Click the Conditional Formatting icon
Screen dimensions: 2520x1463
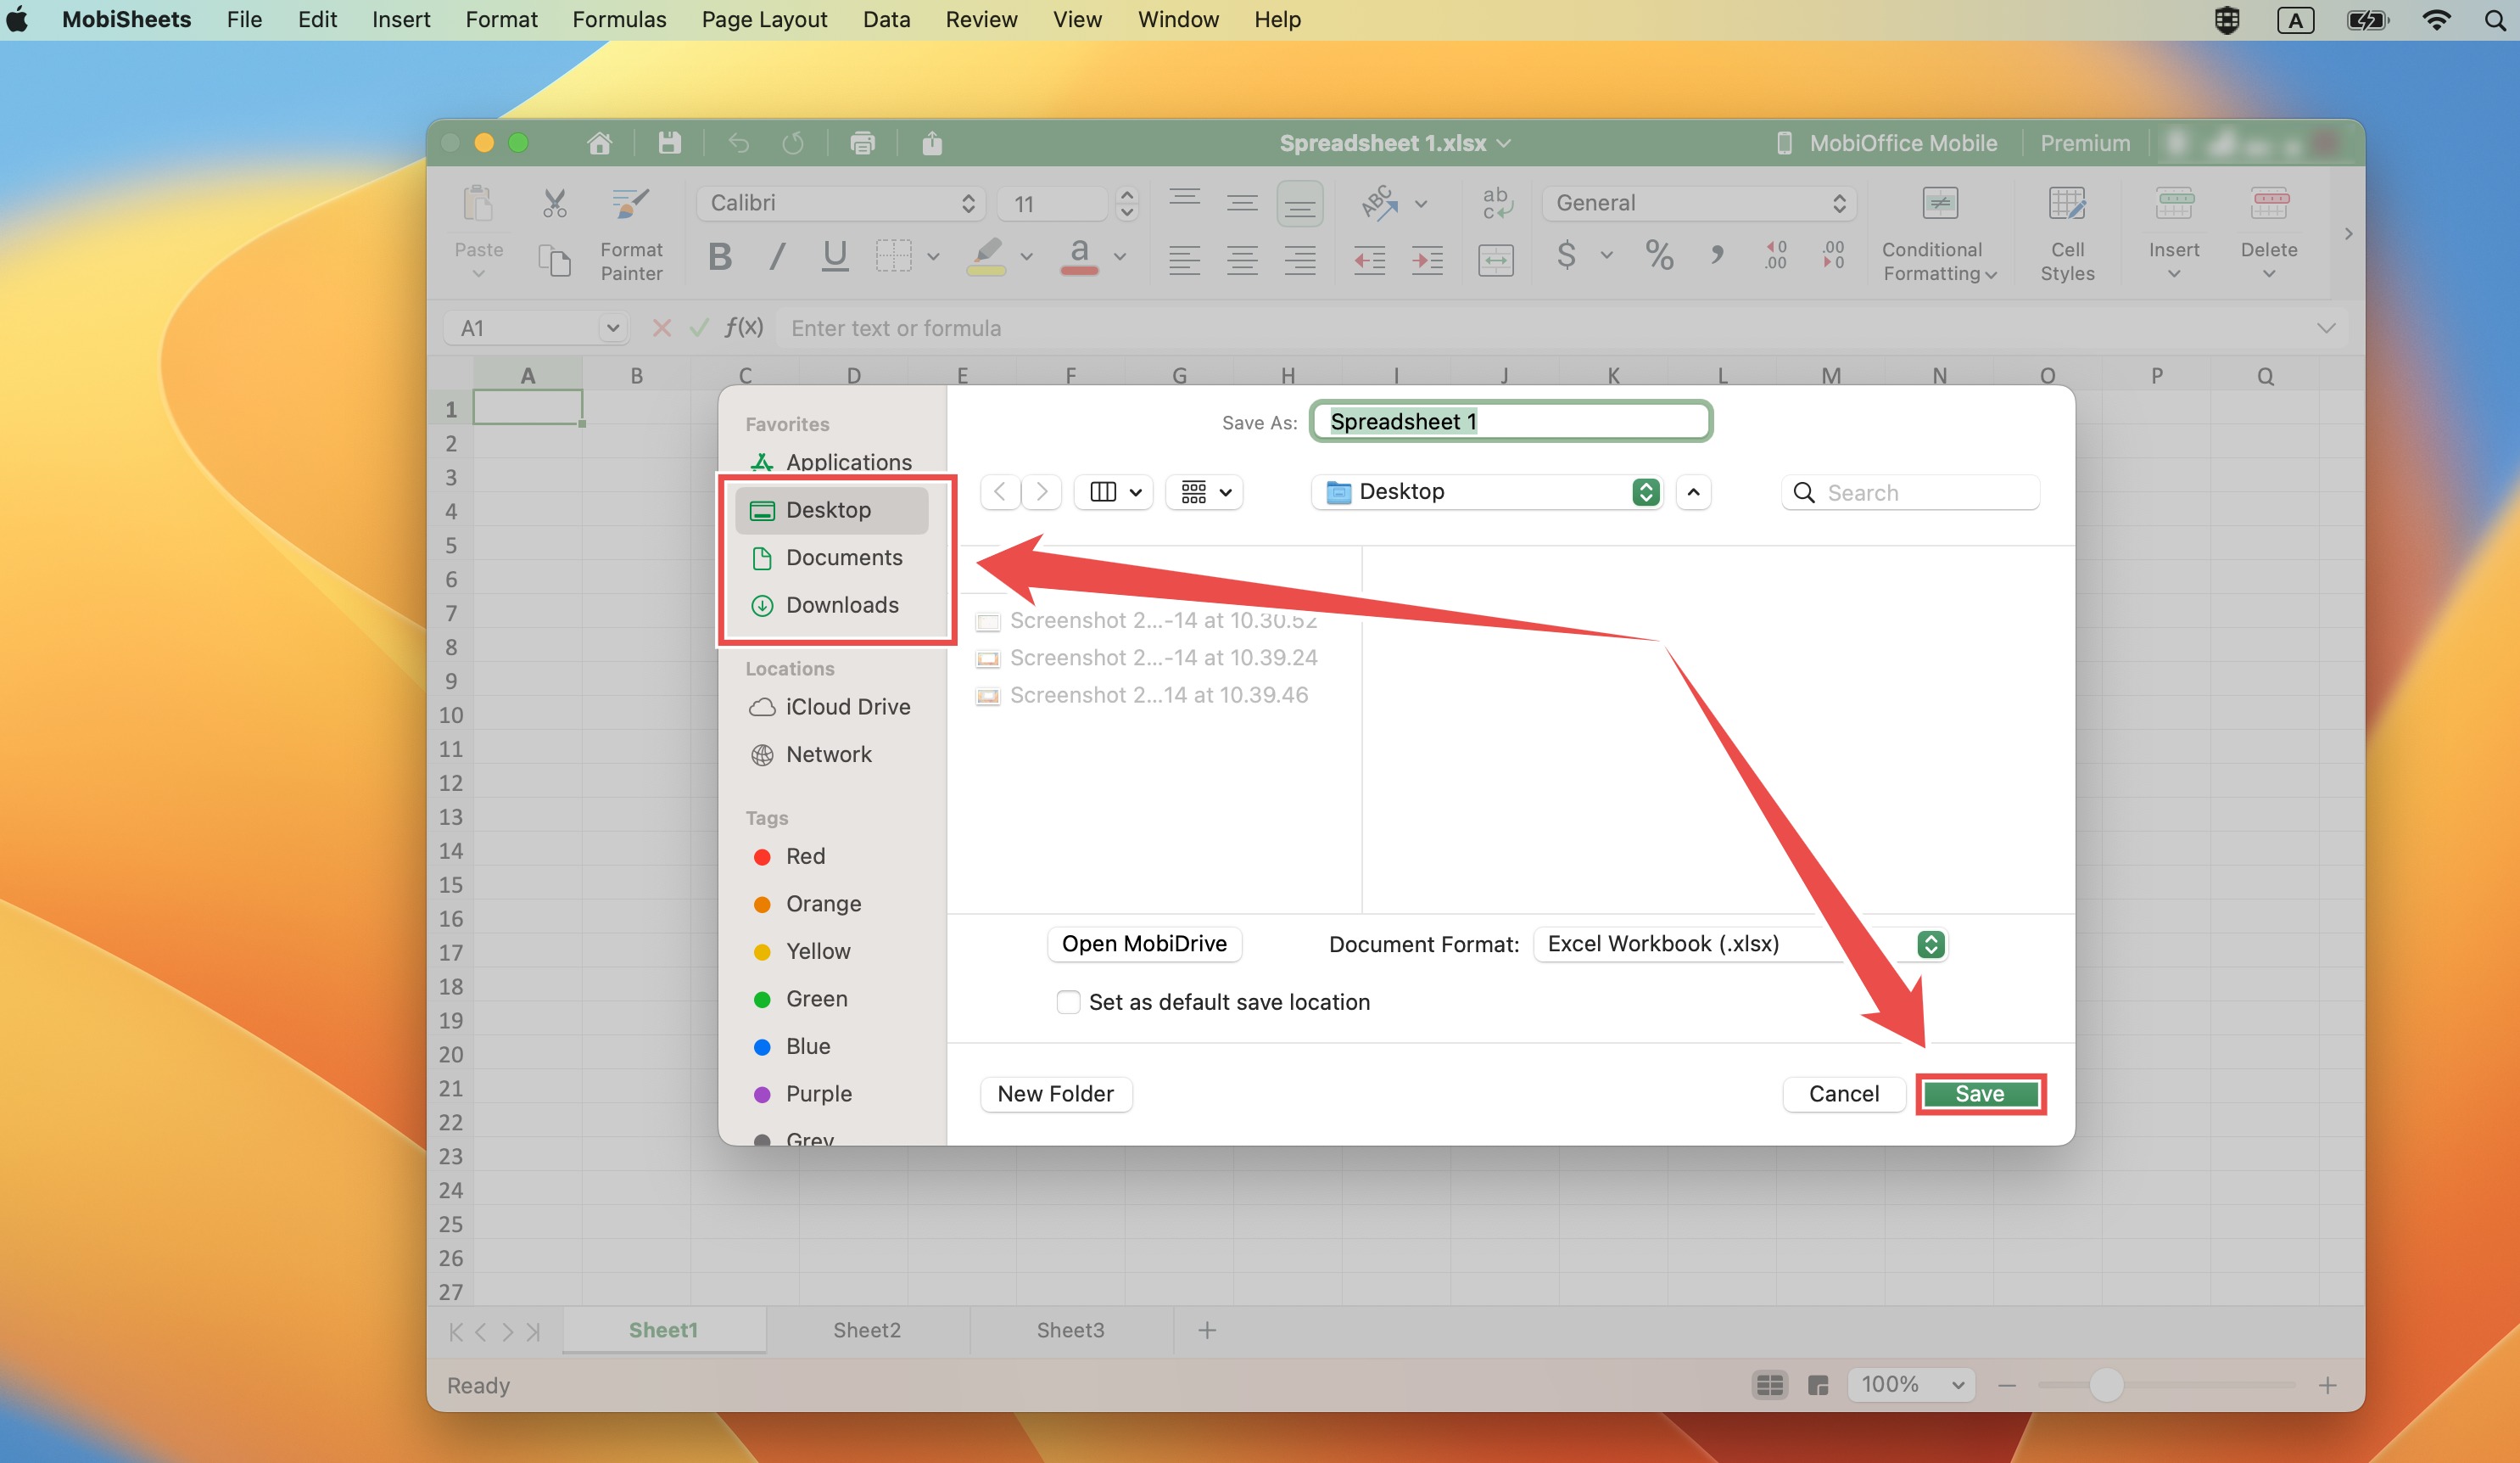1939,203
